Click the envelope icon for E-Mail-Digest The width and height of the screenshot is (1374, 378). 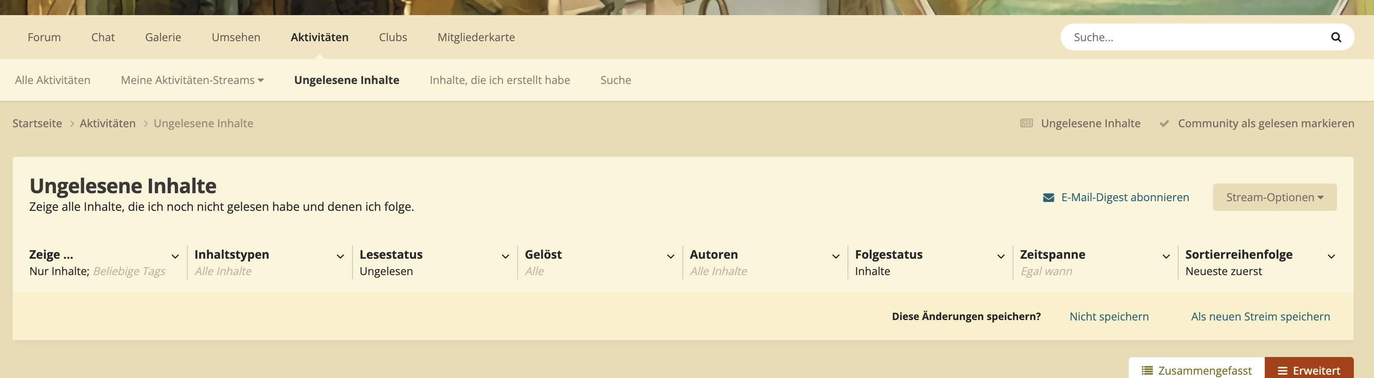pos(1048,198)
